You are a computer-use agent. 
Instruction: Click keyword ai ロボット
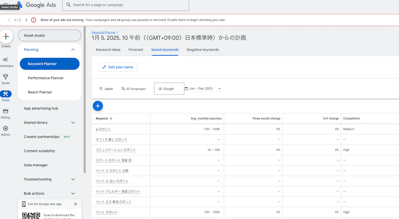[103, 129]
